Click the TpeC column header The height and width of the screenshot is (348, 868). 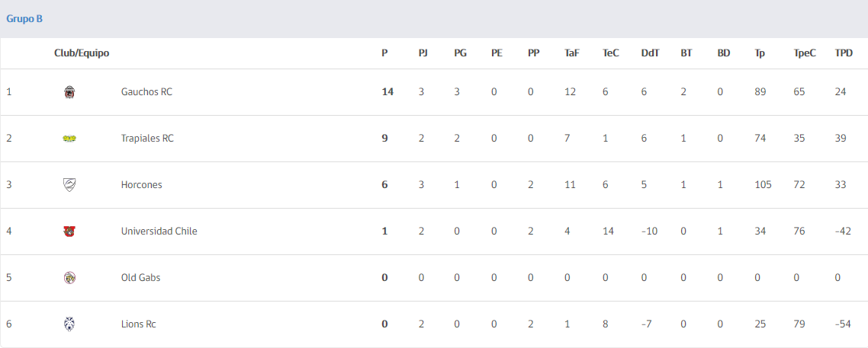tap(805, 53)
